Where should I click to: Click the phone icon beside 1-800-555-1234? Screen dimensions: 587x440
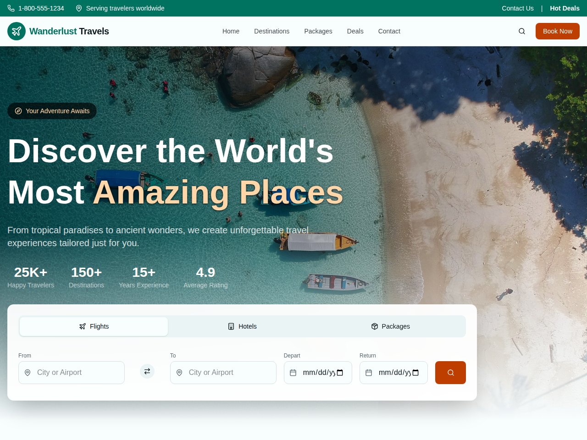pos(11,8)
